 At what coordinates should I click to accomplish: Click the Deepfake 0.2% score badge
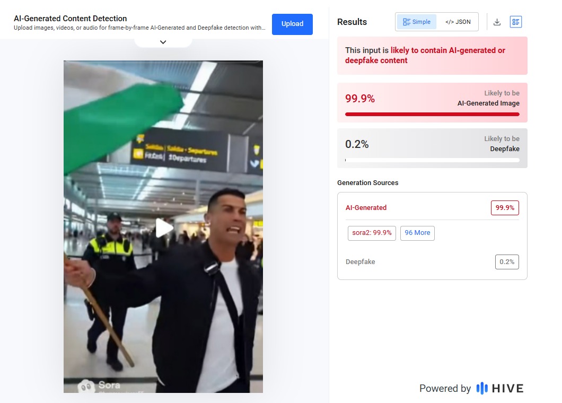(507, 262)
